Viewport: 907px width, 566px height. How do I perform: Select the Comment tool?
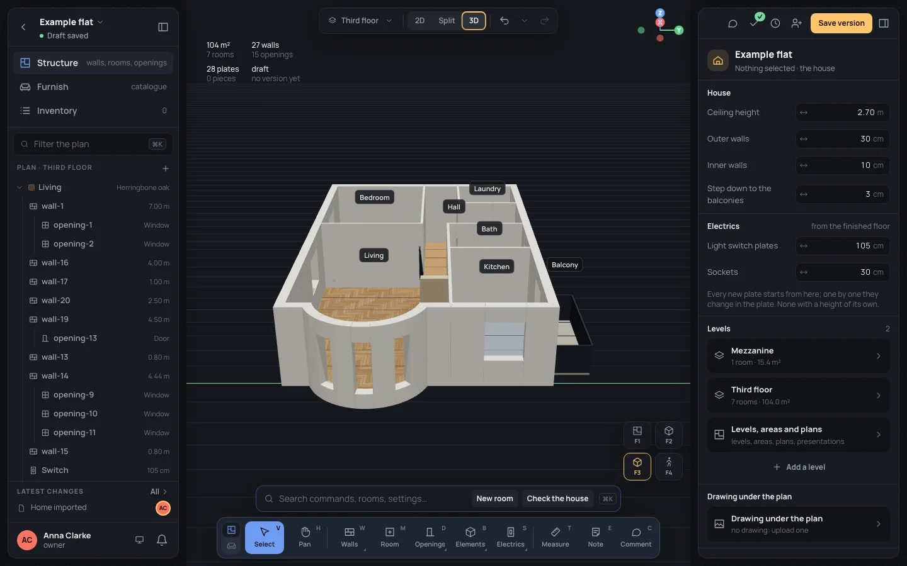click(x=636, y=538)
